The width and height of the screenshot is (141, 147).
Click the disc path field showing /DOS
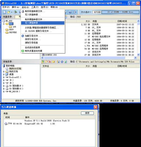[108, 17]
